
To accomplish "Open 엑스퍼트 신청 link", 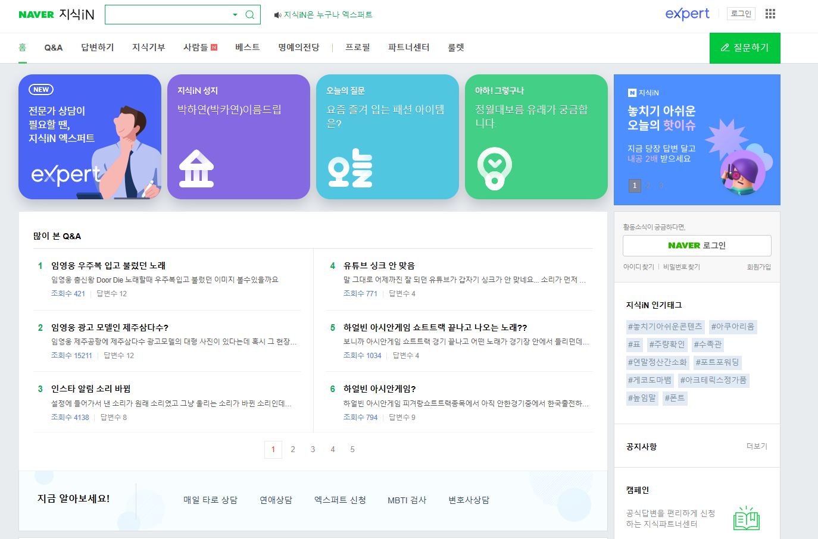I will [340, 500].
